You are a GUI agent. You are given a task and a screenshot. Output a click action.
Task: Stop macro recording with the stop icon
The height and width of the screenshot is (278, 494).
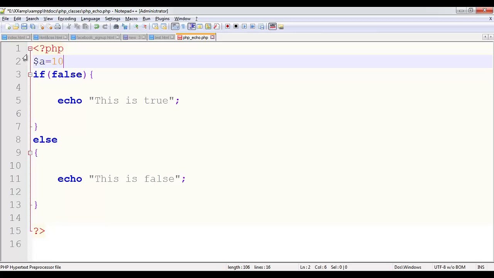(236, 27)
